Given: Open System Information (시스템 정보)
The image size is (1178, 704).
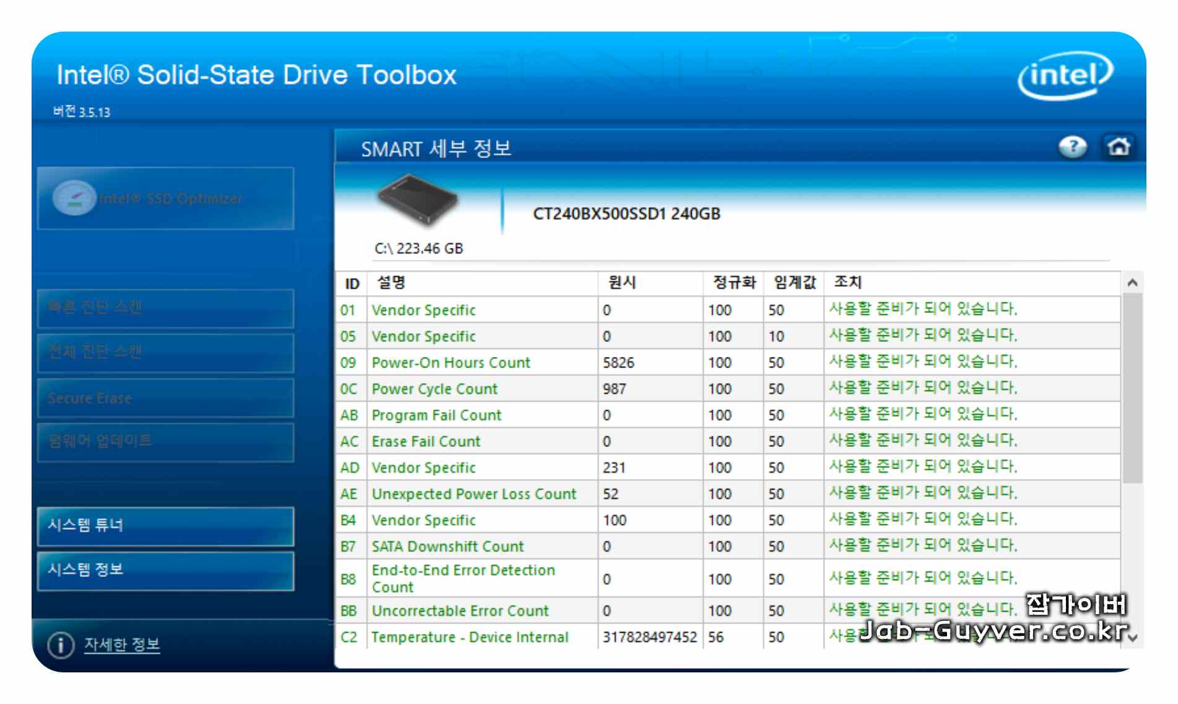Looking at the screenshot, I should [x=165, y=571].
